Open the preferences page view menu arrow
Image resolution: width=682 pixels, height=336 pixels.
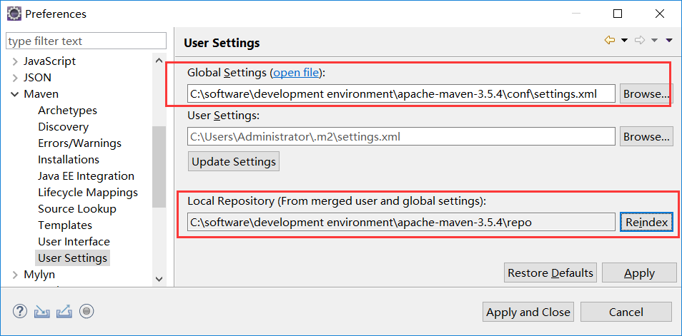click(x=669, y=41)
